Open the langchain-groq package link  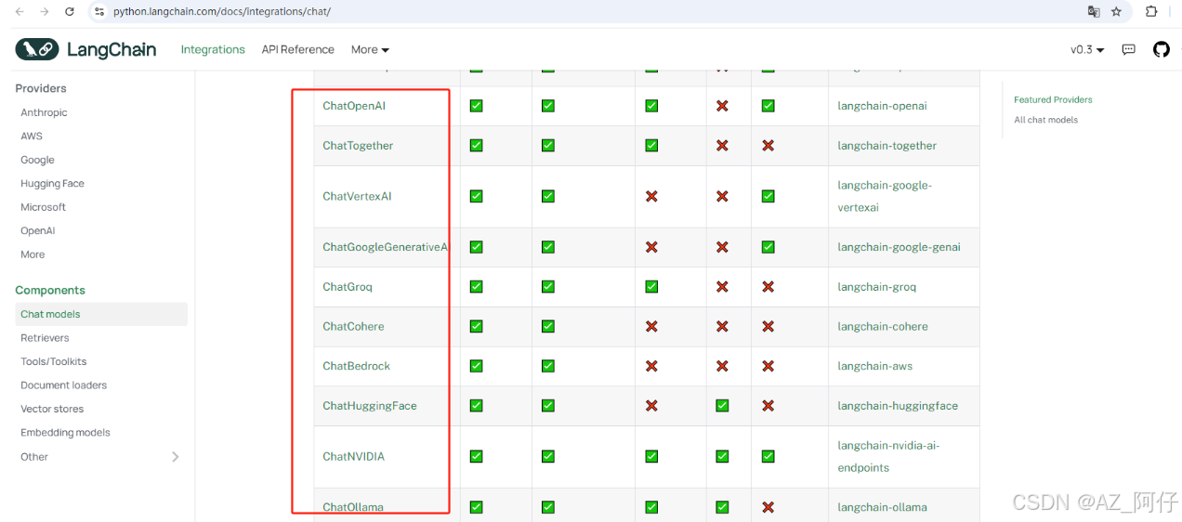876,287
